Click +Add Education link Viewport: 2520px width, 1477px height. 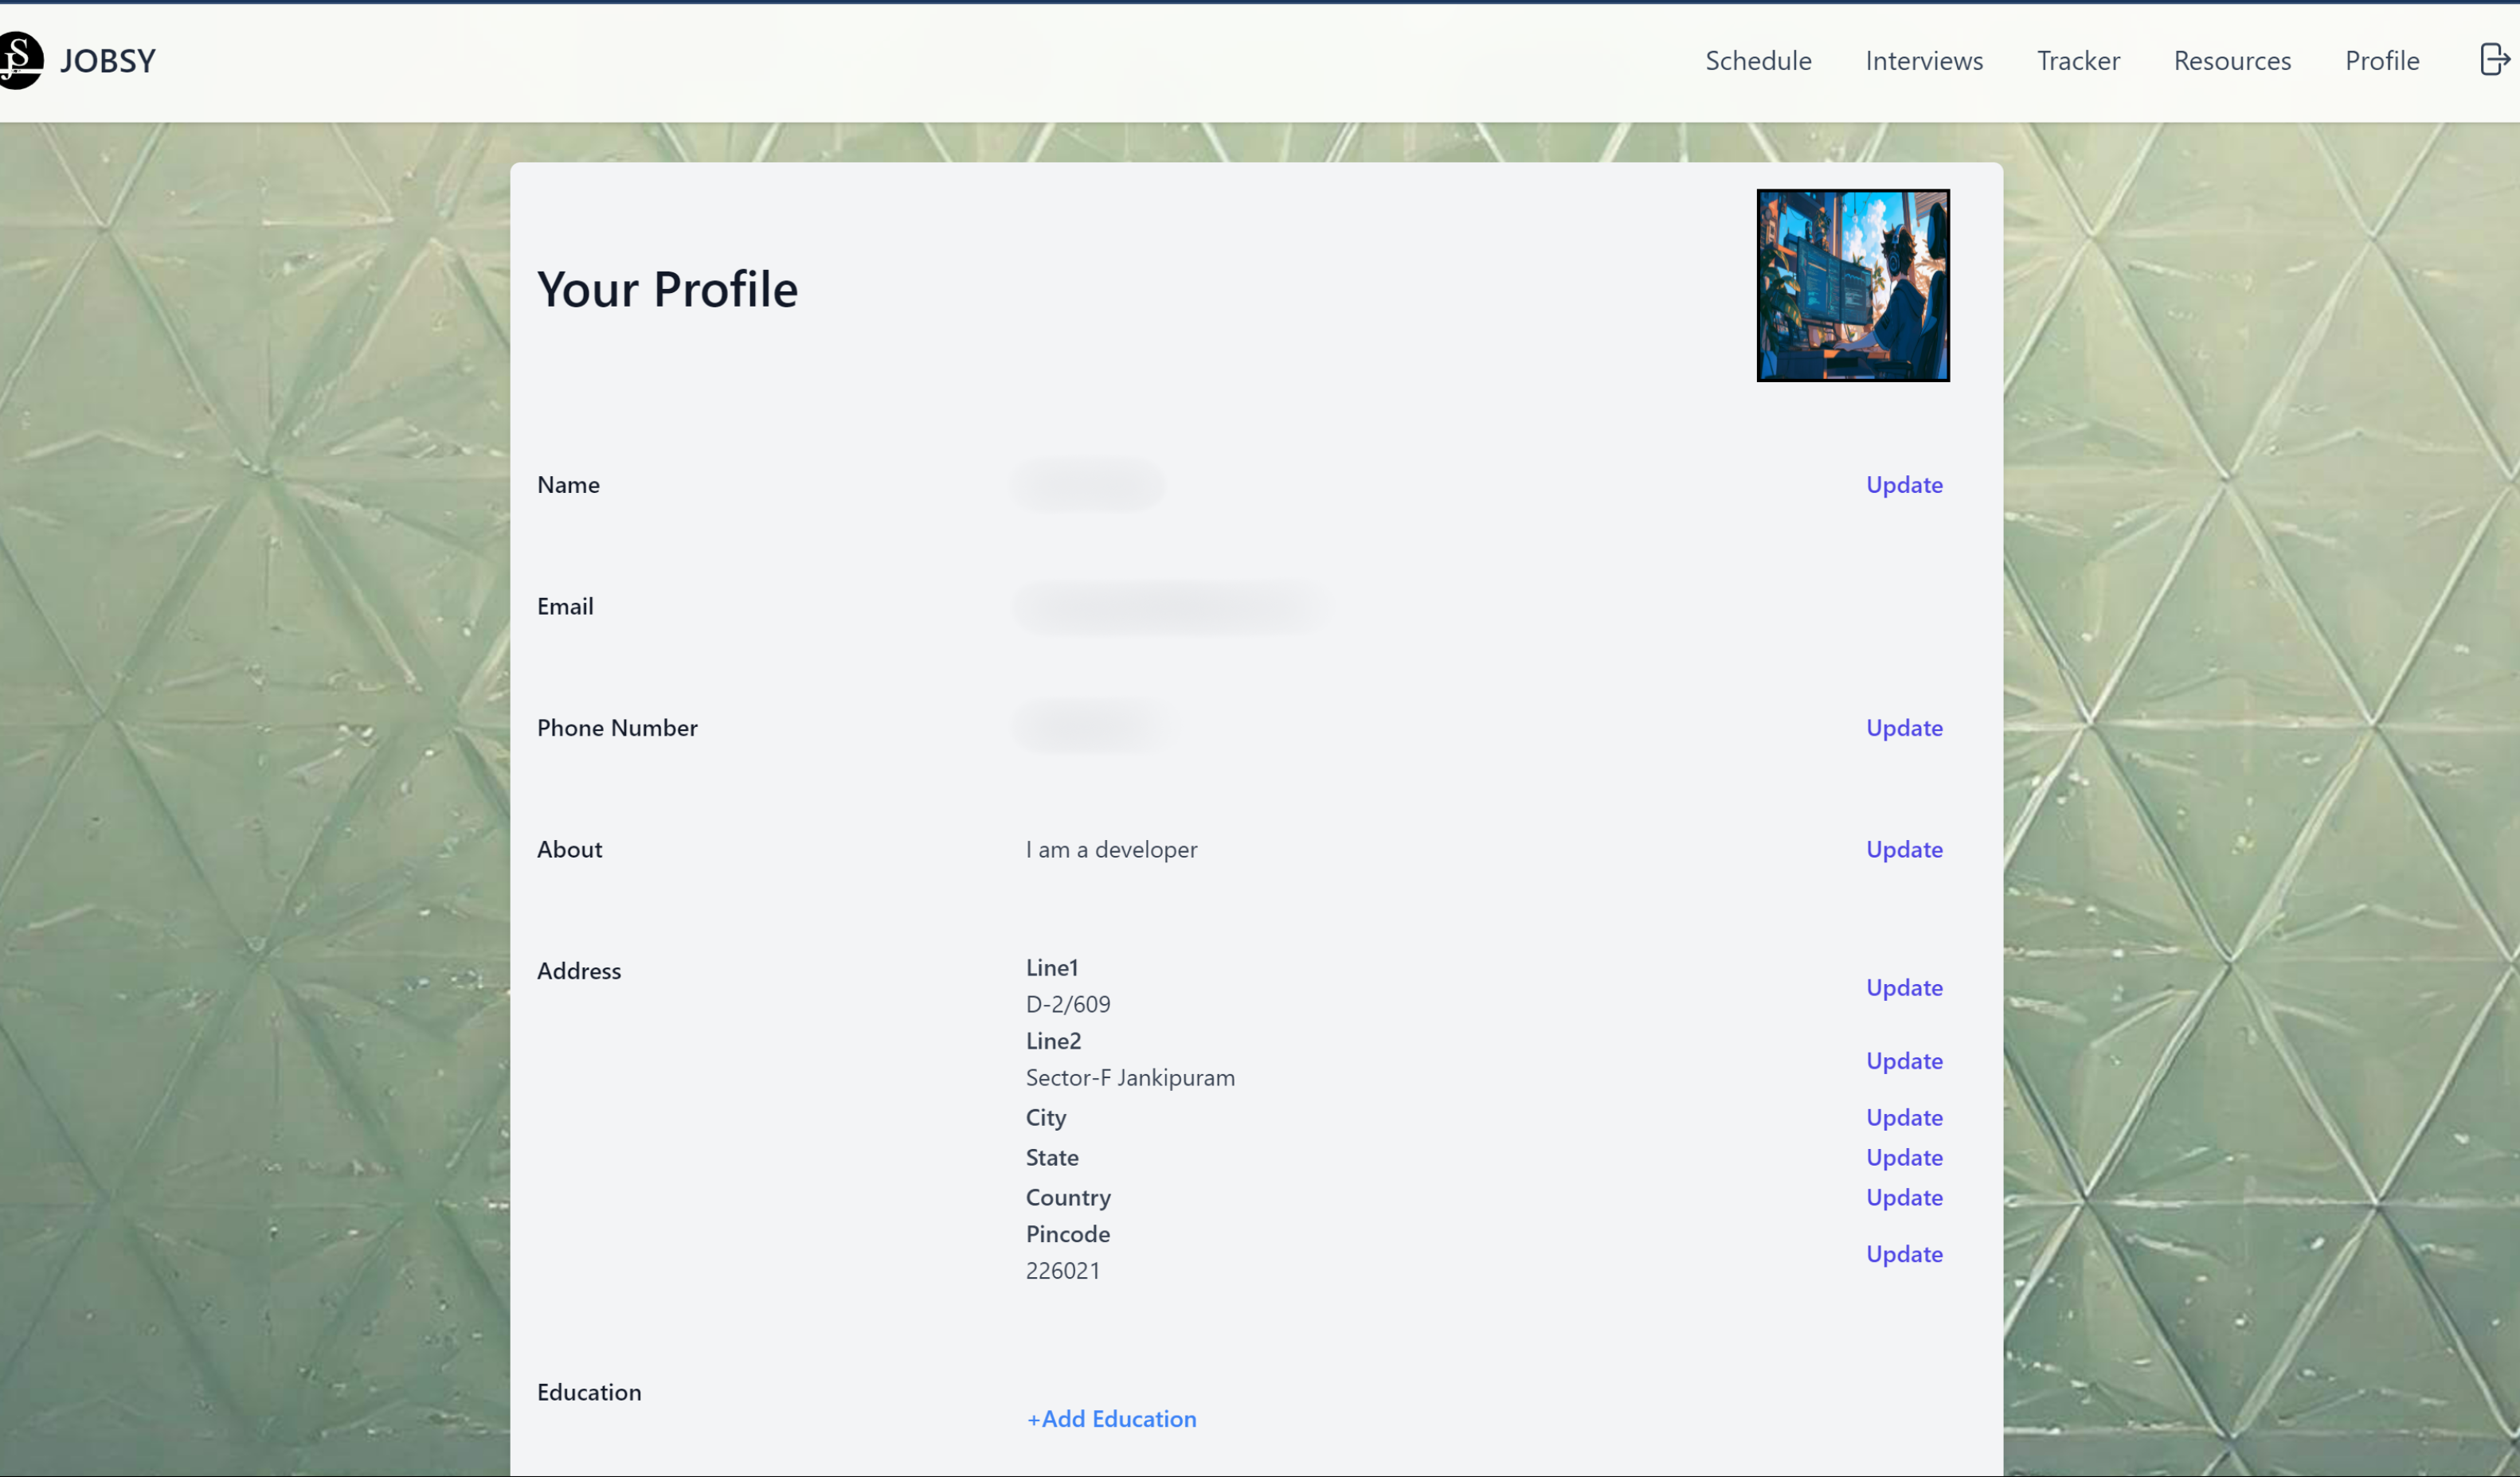tap(1110, 1418)
